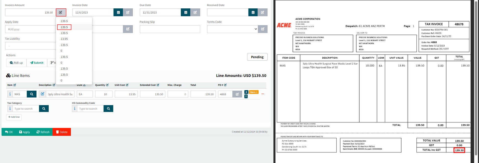Viewport: 479px width, 163px height.
Task: Add a new line with Add line
Action: (x=14, y=117)
